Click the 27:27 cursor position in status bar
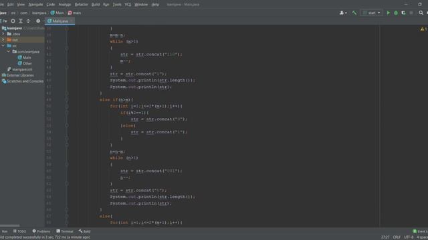 [x=385, y=237]
